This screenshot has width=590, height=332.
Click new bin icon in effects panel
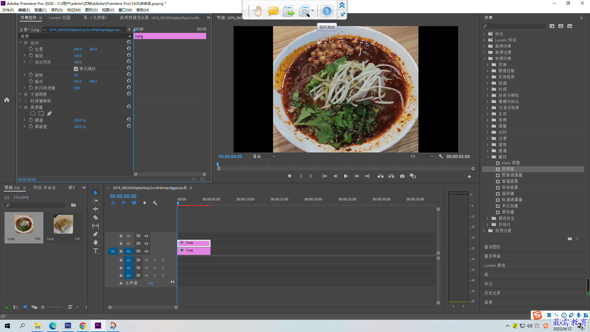(x=570, y=239)
